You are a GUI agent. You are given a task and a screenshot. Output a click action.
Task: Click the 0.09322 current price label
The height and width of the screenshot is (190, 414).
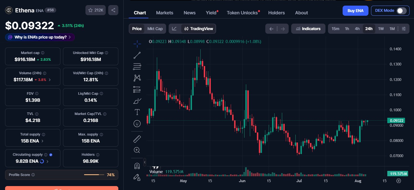pyautogui.click(x=397, y=121)
